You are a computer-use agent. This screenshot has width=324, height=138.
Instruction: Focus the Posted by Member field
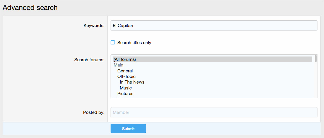point(214,112)
